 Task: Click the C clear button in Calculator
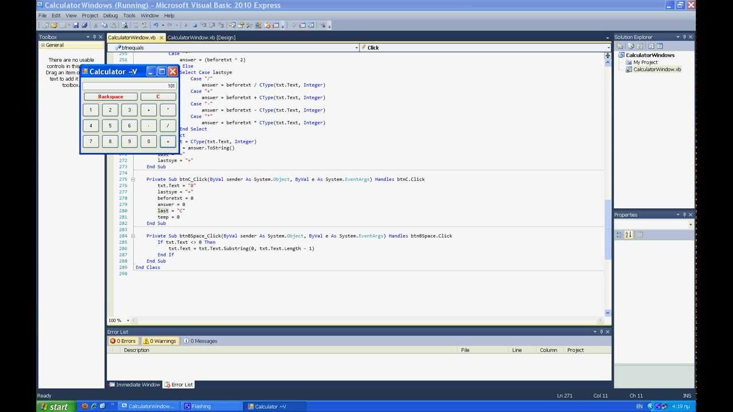click(x=158, y=97)
